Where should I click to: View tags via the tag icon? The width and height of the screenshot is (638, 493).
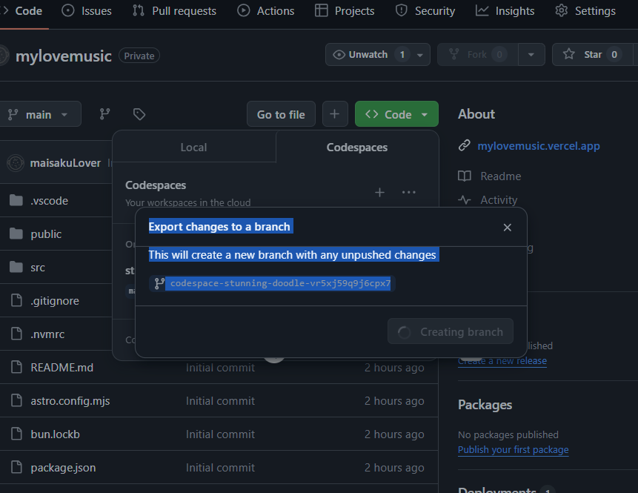pos(139,114)
